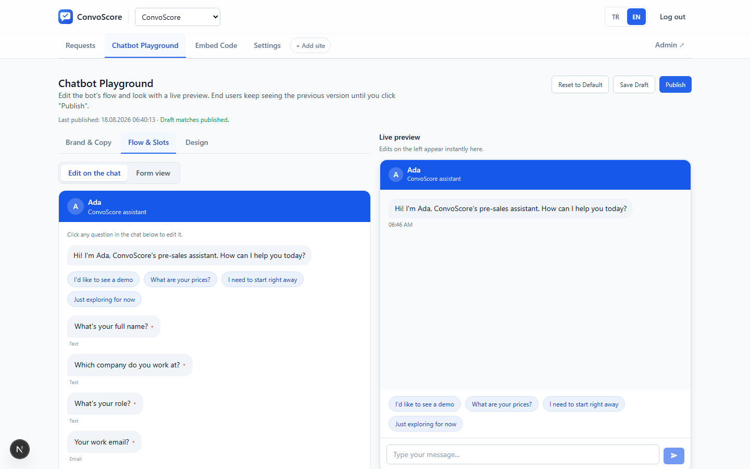Open the Requests tab

(80, 45)
